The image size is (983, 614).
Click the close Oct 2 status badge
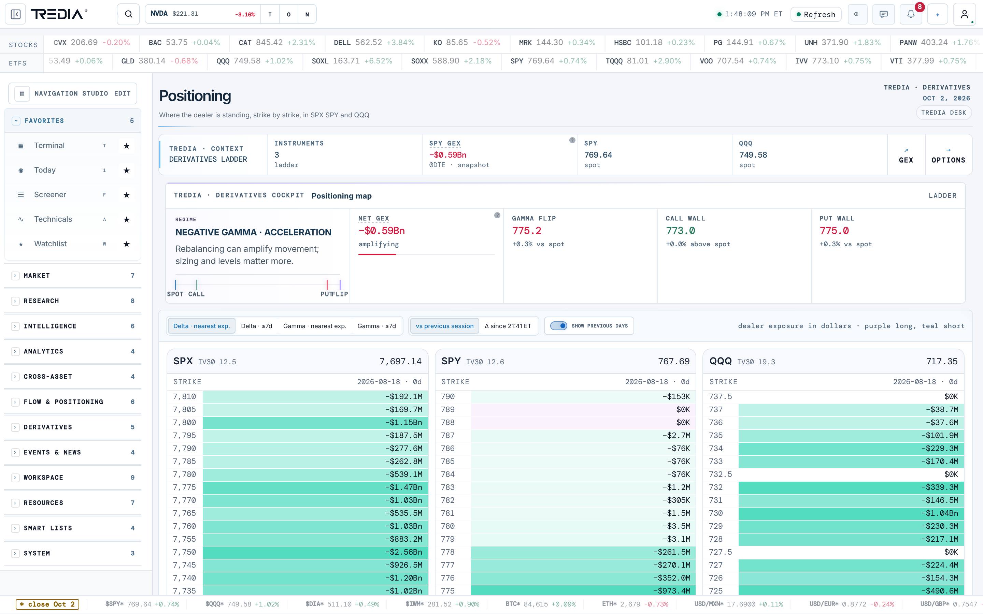(x=47, y=604)
